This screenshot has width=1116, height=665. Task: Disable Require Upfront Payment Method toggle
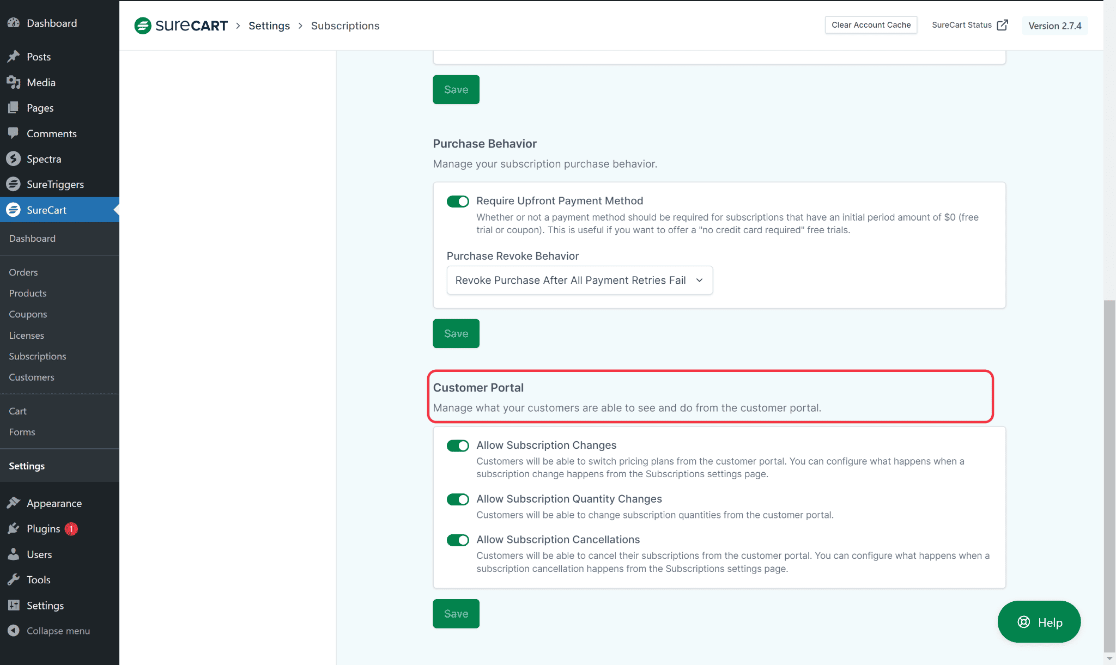(458, 202)
